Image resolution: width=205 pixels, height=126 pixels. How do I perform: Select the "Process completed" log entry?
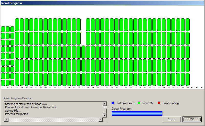tap(17, 114)
